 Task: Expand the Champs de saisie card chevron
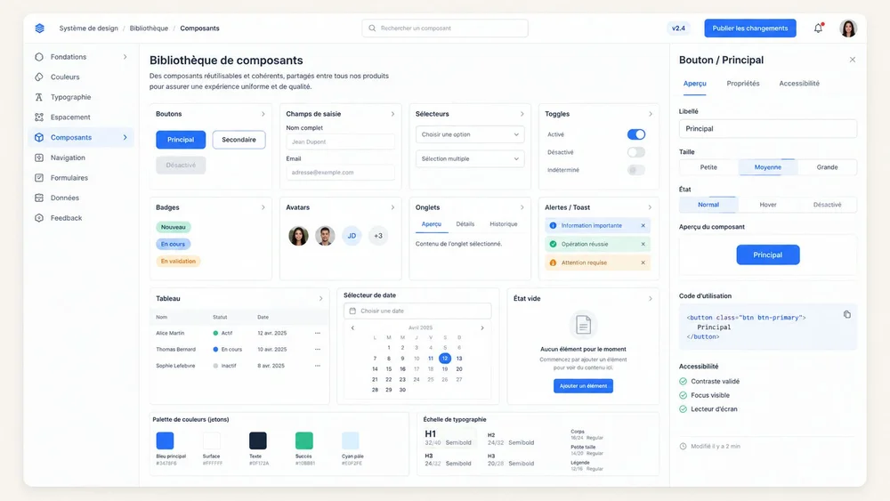point(392,114)
